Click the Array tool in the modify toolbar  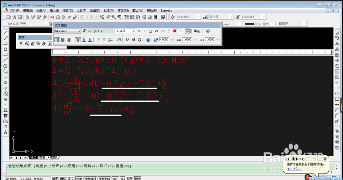(x=337, y=55)
